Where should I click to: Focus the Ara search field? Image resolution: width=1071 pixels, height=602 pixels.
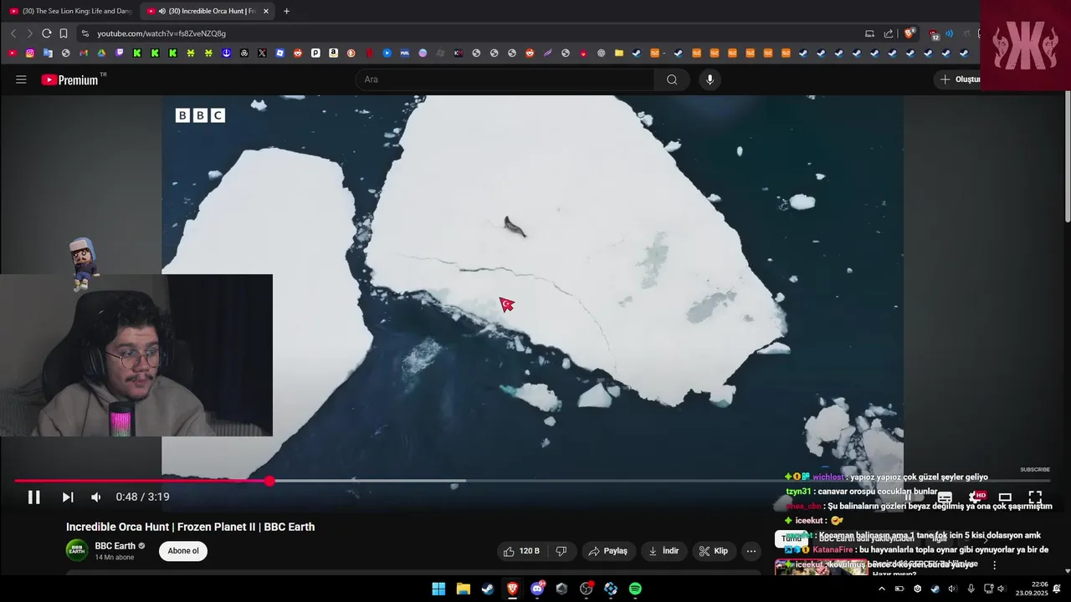click(x=505, y=79)
